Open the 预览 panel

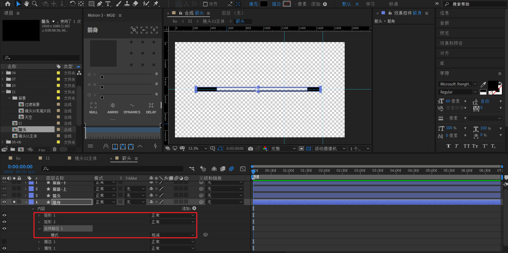(x=444, y=33)
